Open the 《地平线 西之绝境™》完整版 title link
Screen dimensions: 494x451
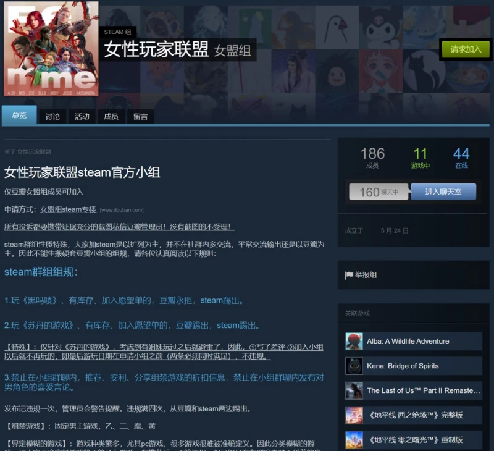point(416,415)
